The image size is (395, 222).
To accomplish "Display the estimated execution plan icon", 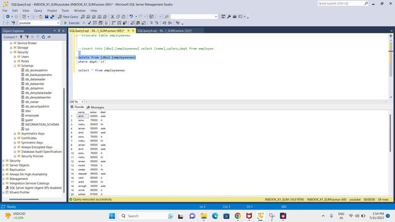I will click(x=95, y=23).
